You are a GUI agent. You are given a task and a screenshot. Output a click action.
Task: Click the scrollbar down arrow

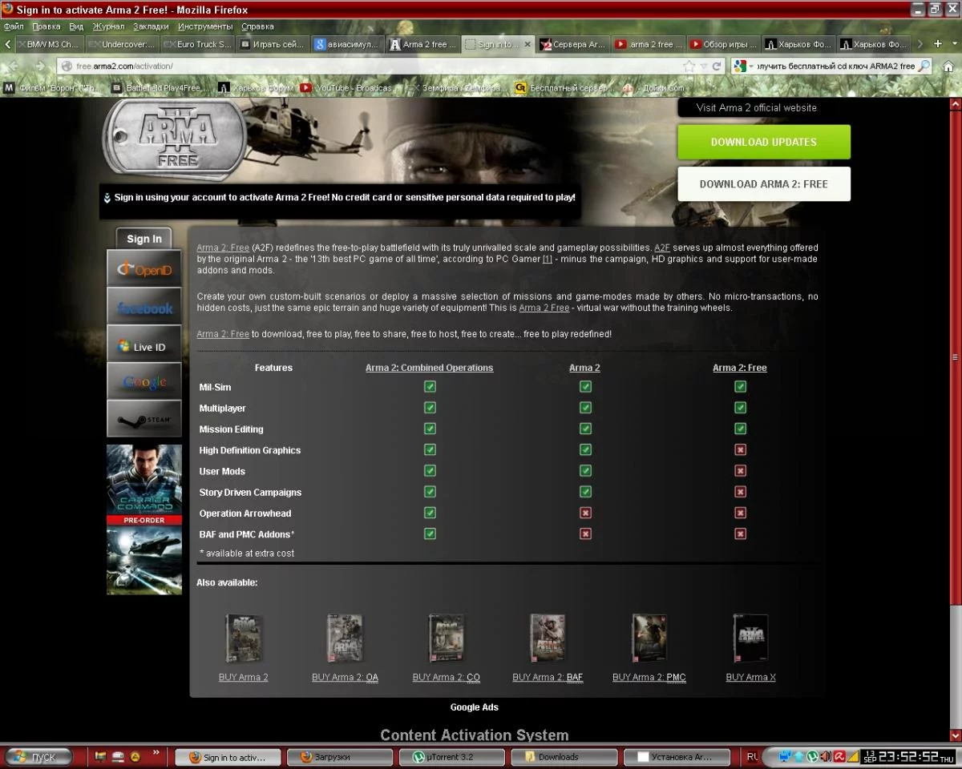[956, 736]
